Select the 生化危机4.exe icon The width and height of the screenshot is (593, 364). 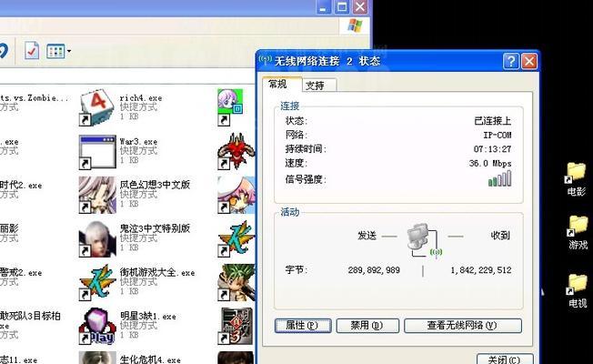(97, 358)
